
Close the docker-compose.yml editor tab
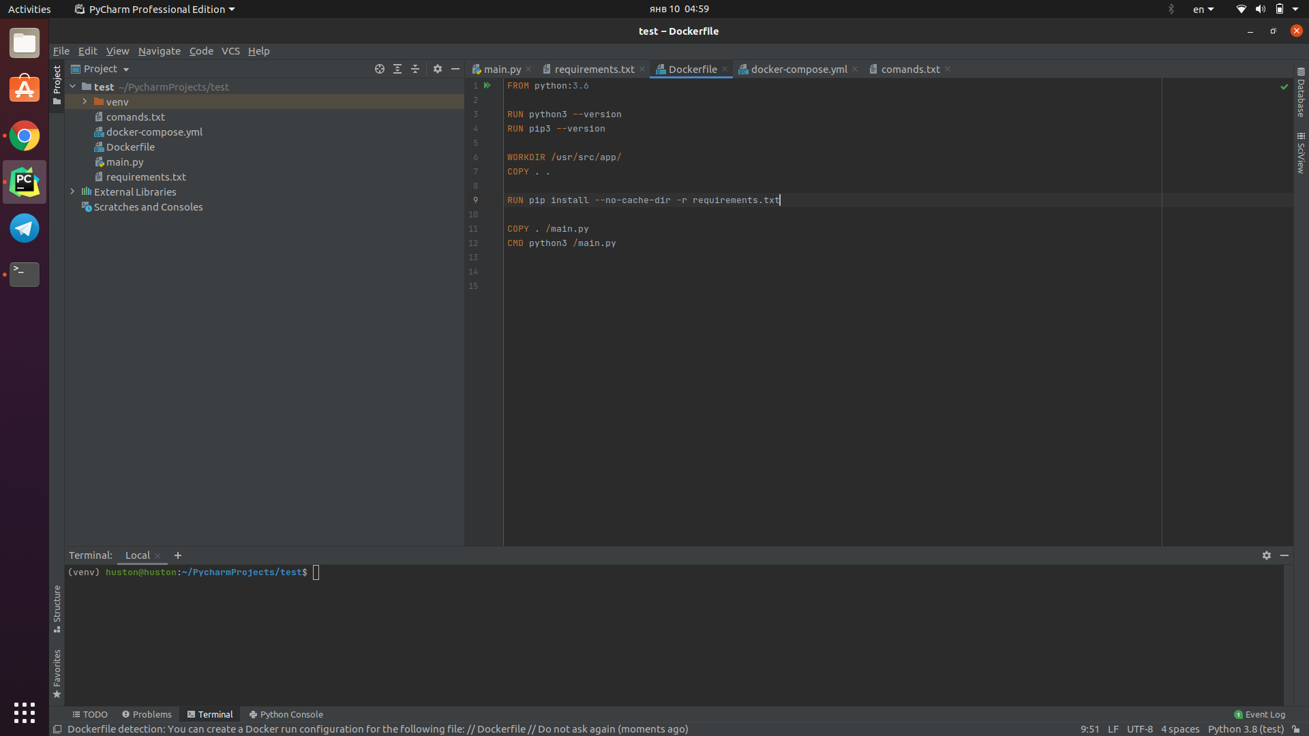point(855,70)
